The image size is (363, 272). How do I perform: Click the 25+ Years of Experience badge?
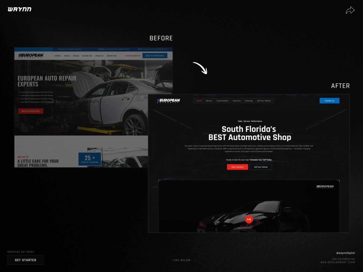[x=90, y=159]
